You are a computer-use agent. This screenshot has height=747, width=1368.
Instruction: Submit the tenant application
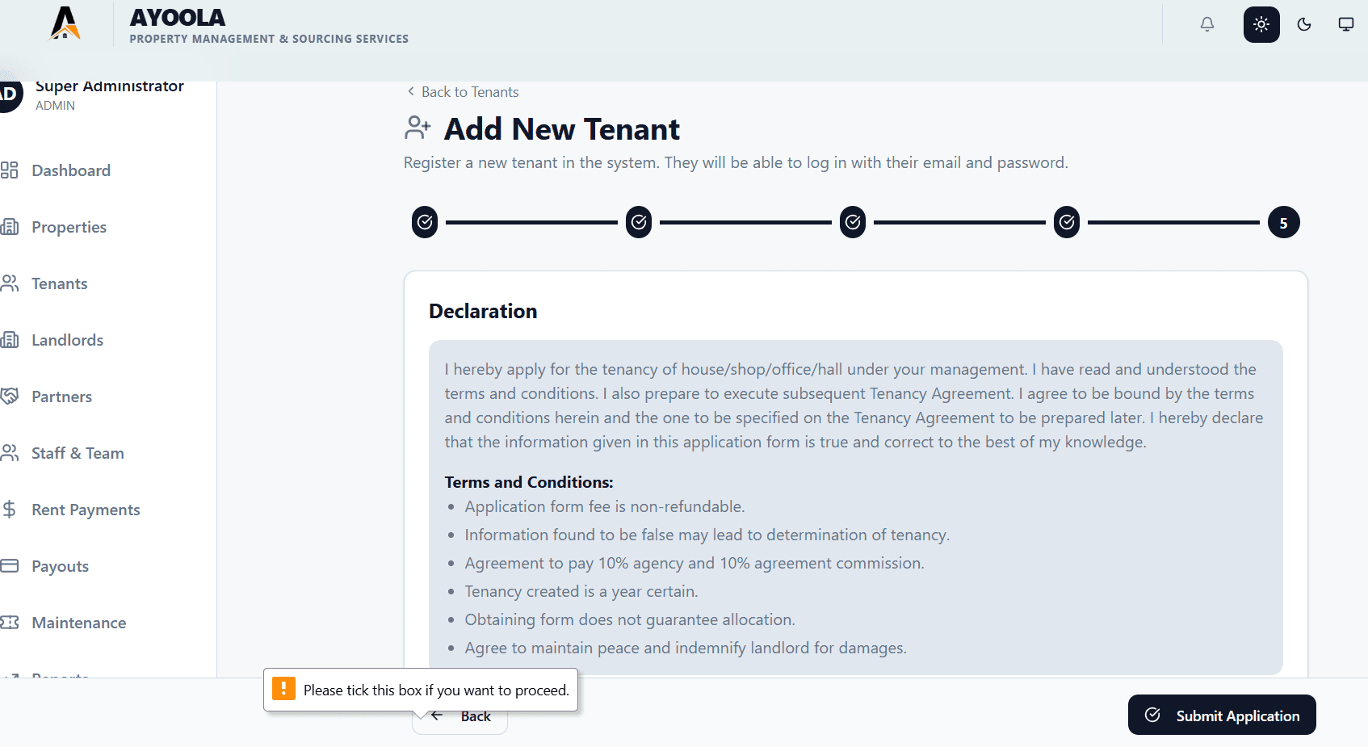pyautogui.click(x=1221, y=716)
